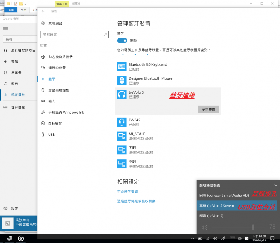Open the Music Tools ribbon tab
This screenshot has width=280, height=243.
(x=62, y=4)
